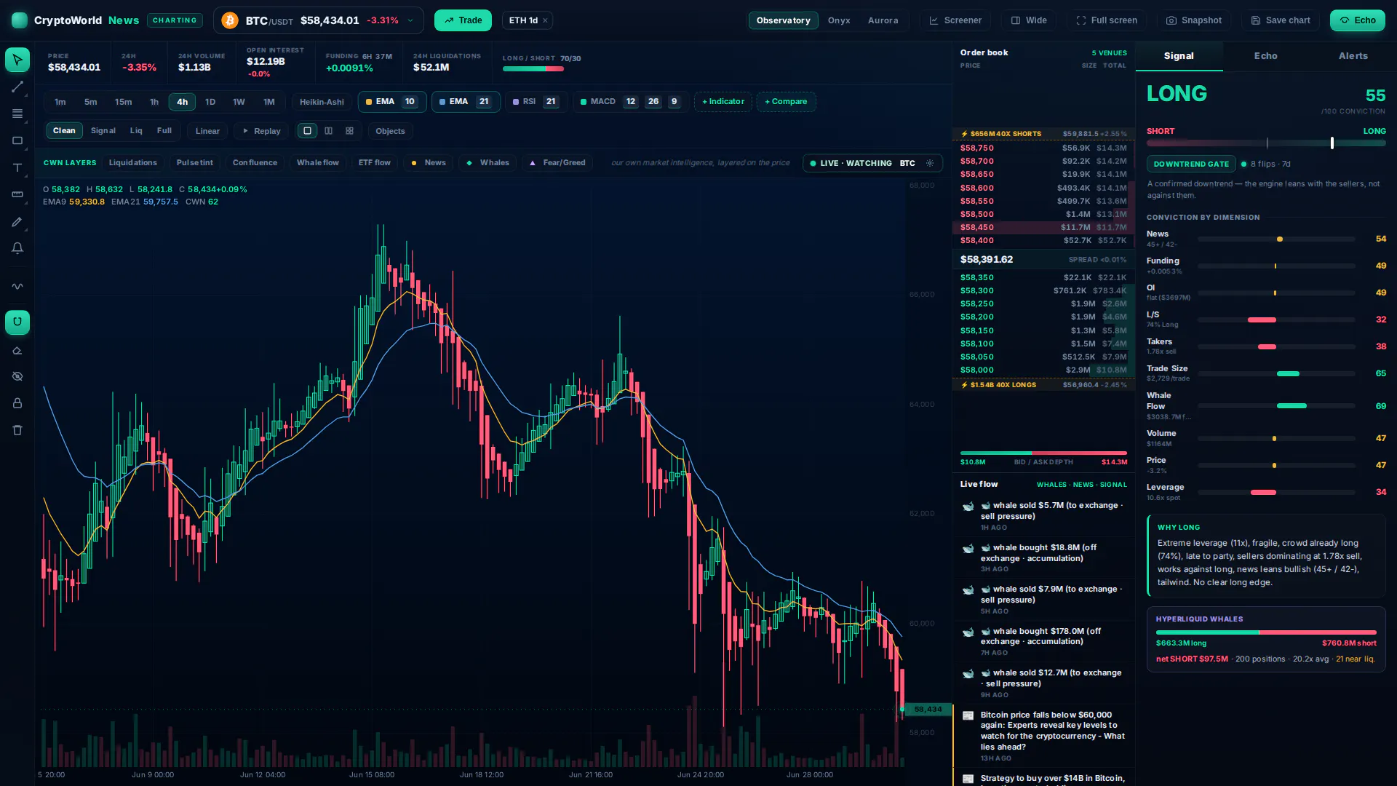Switch to the Onyx theme
1397x786 pixels.
pyautogui.click(x=839, y=20)
